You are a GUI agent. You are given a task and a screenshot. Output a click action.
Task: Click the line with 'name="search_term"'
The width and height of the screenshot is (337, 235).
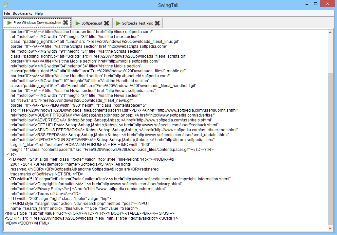[74, 208]
